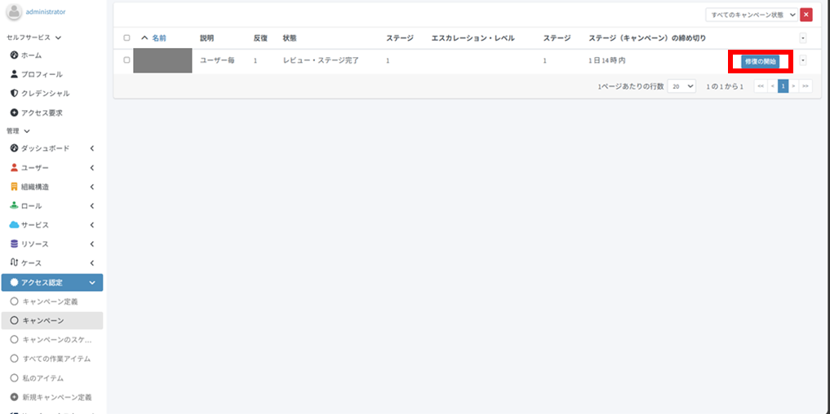Open the header row actions dropdown

(803, 38)
